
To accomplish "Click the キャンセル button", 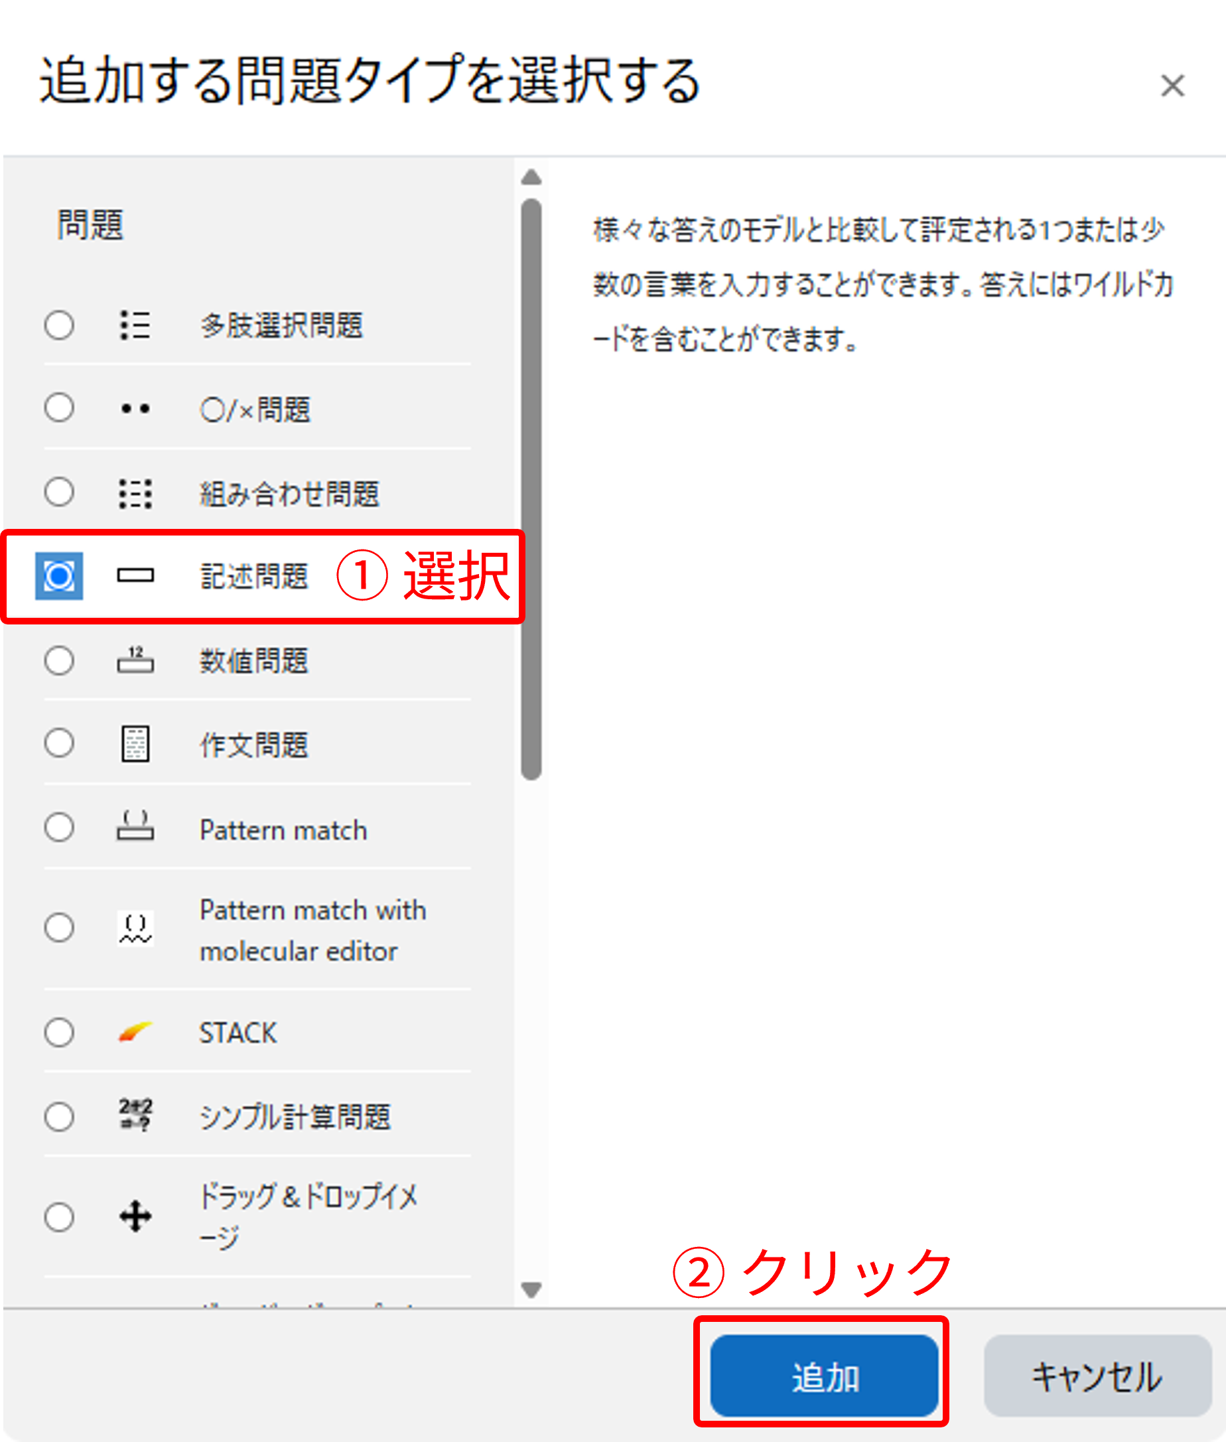I will click(1098, 1376).
